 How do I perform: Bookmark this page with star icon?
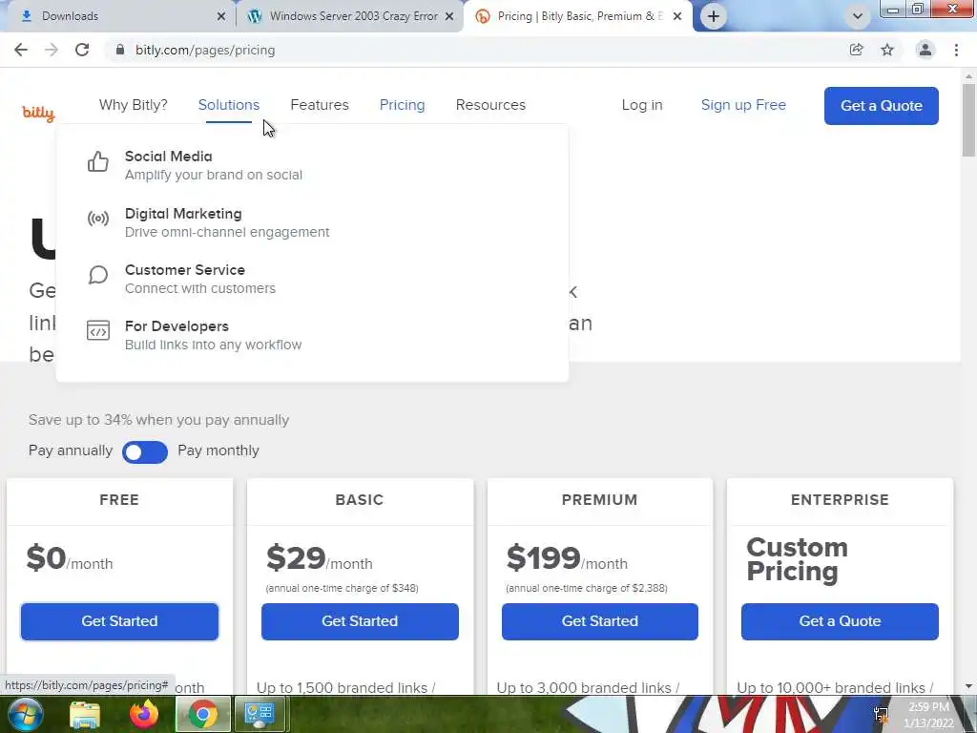887,50
